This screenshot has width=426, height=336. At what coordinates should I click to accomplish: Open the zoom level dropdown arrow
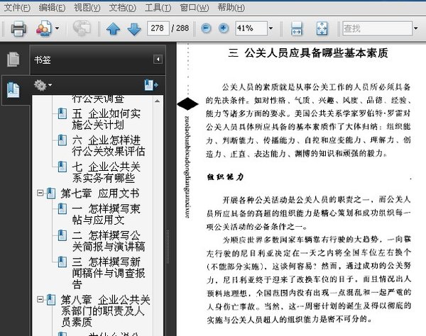pyautogui.click(x=271, y=28)
